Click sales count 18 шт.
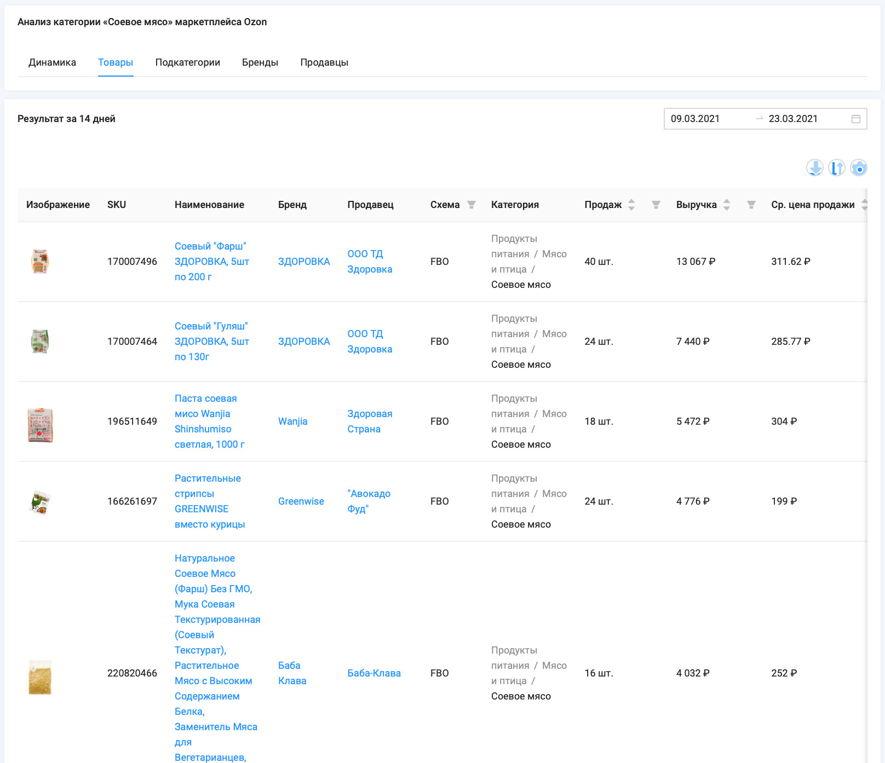 [599, 421]
